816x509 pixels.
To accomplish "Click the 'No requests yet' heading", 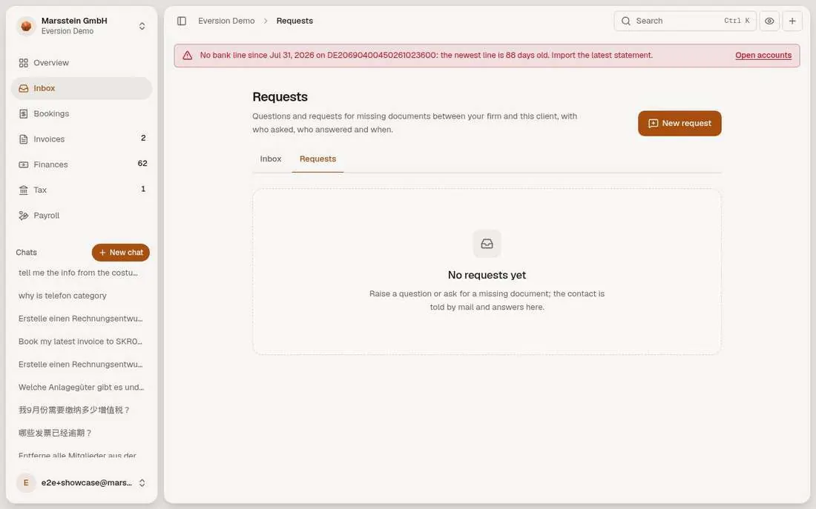I will click(487, 275).
